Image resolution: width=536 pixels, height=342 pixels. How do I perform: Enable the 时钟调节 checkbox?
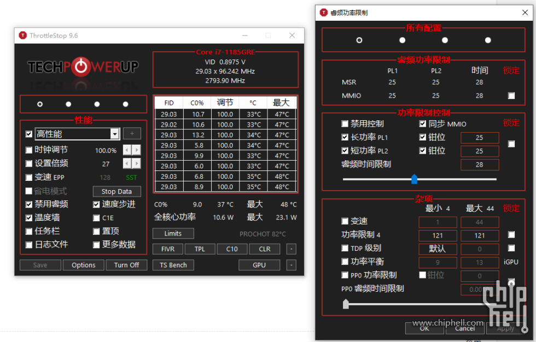(28, 150)
